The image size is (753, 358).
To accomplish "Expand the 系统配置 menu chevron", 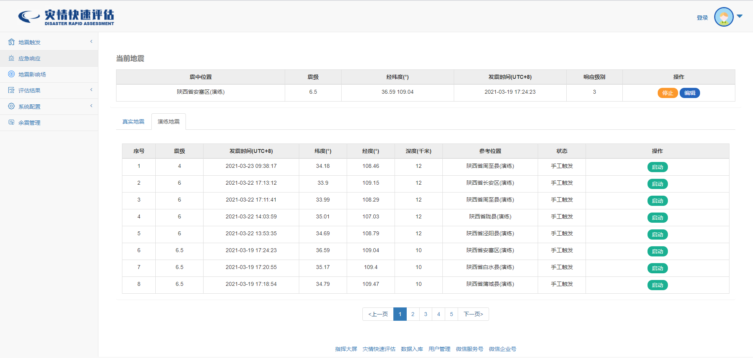I will click(x=91, y=106).
